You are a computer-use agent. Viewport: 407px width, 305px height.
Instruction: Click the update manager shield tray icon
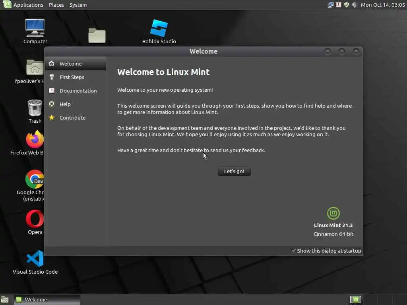(x=346, y=5)
